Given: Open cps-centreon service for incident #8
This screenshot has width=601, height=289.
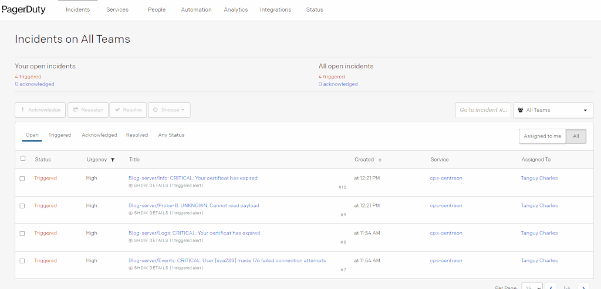Looking at the screenshot, I should click(446, 233).
